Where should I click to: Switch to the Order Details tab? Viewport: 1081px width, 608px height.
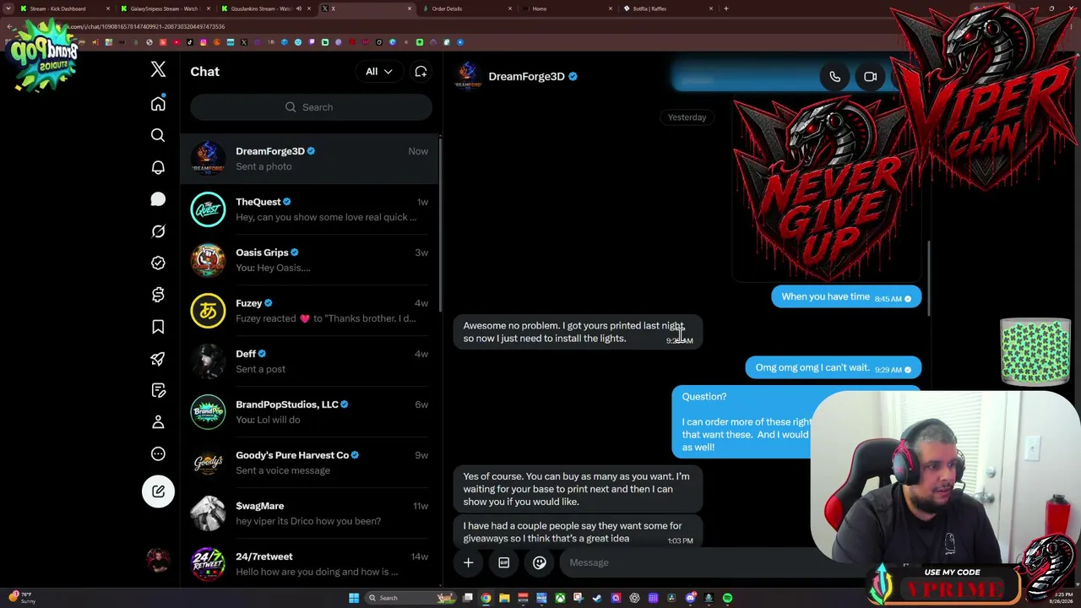[467, 8]
